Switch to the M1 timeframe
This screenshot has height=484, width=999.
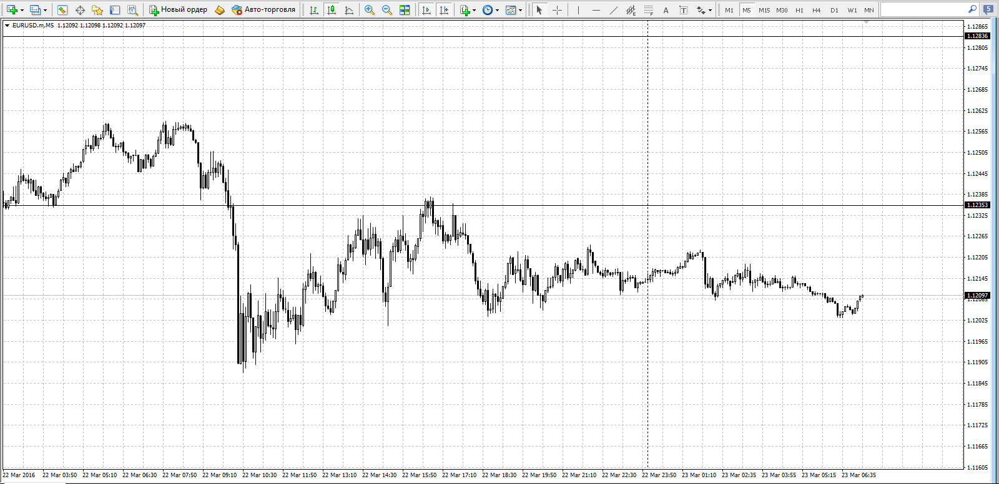point(729,10)
